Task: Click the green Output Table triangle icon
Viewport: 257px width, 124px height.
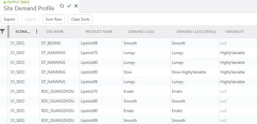Action: point(5,2)
